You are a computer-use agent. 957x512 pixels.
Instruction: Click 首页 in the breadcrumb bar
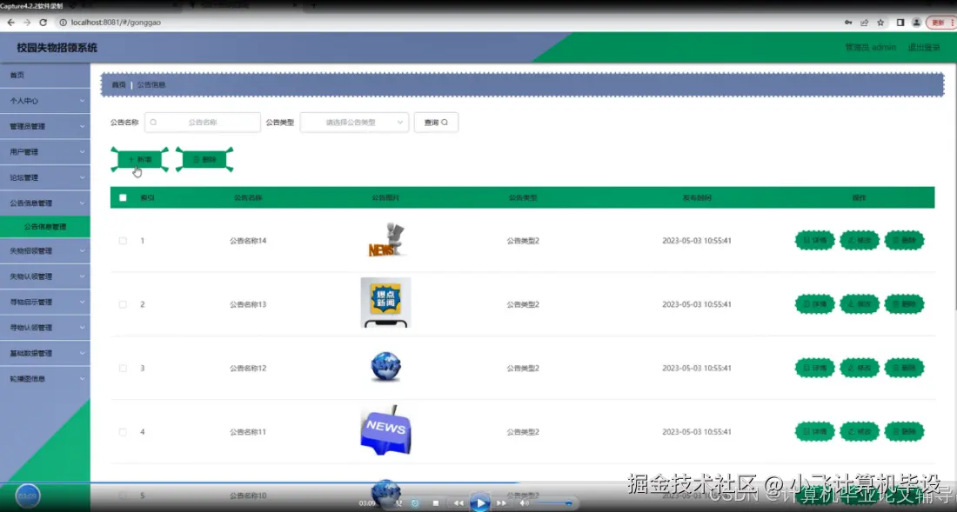click(x=119, y=84)
